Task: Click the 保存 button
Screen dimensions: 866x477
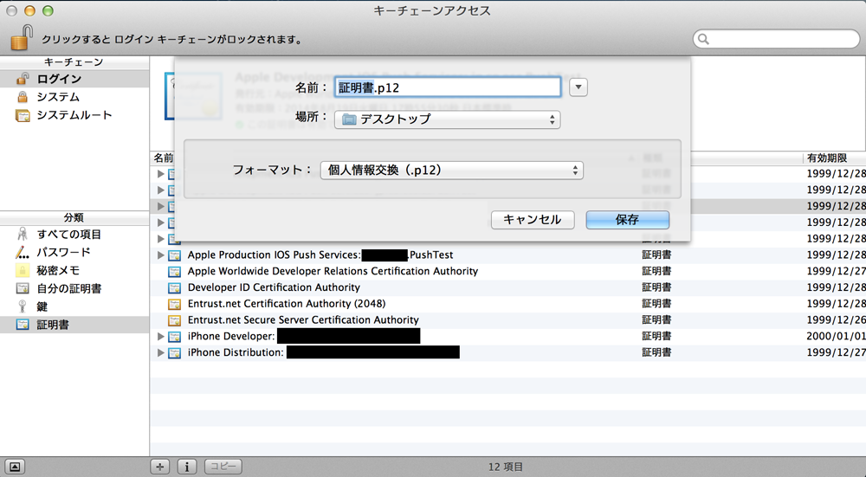Action: pyautogui.click(x=627, y=220)
